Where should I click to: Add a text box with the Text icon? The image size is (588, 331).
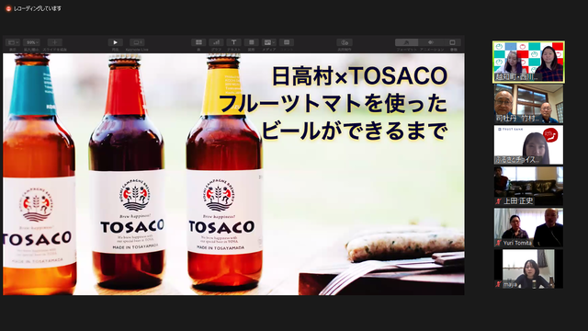233,42
